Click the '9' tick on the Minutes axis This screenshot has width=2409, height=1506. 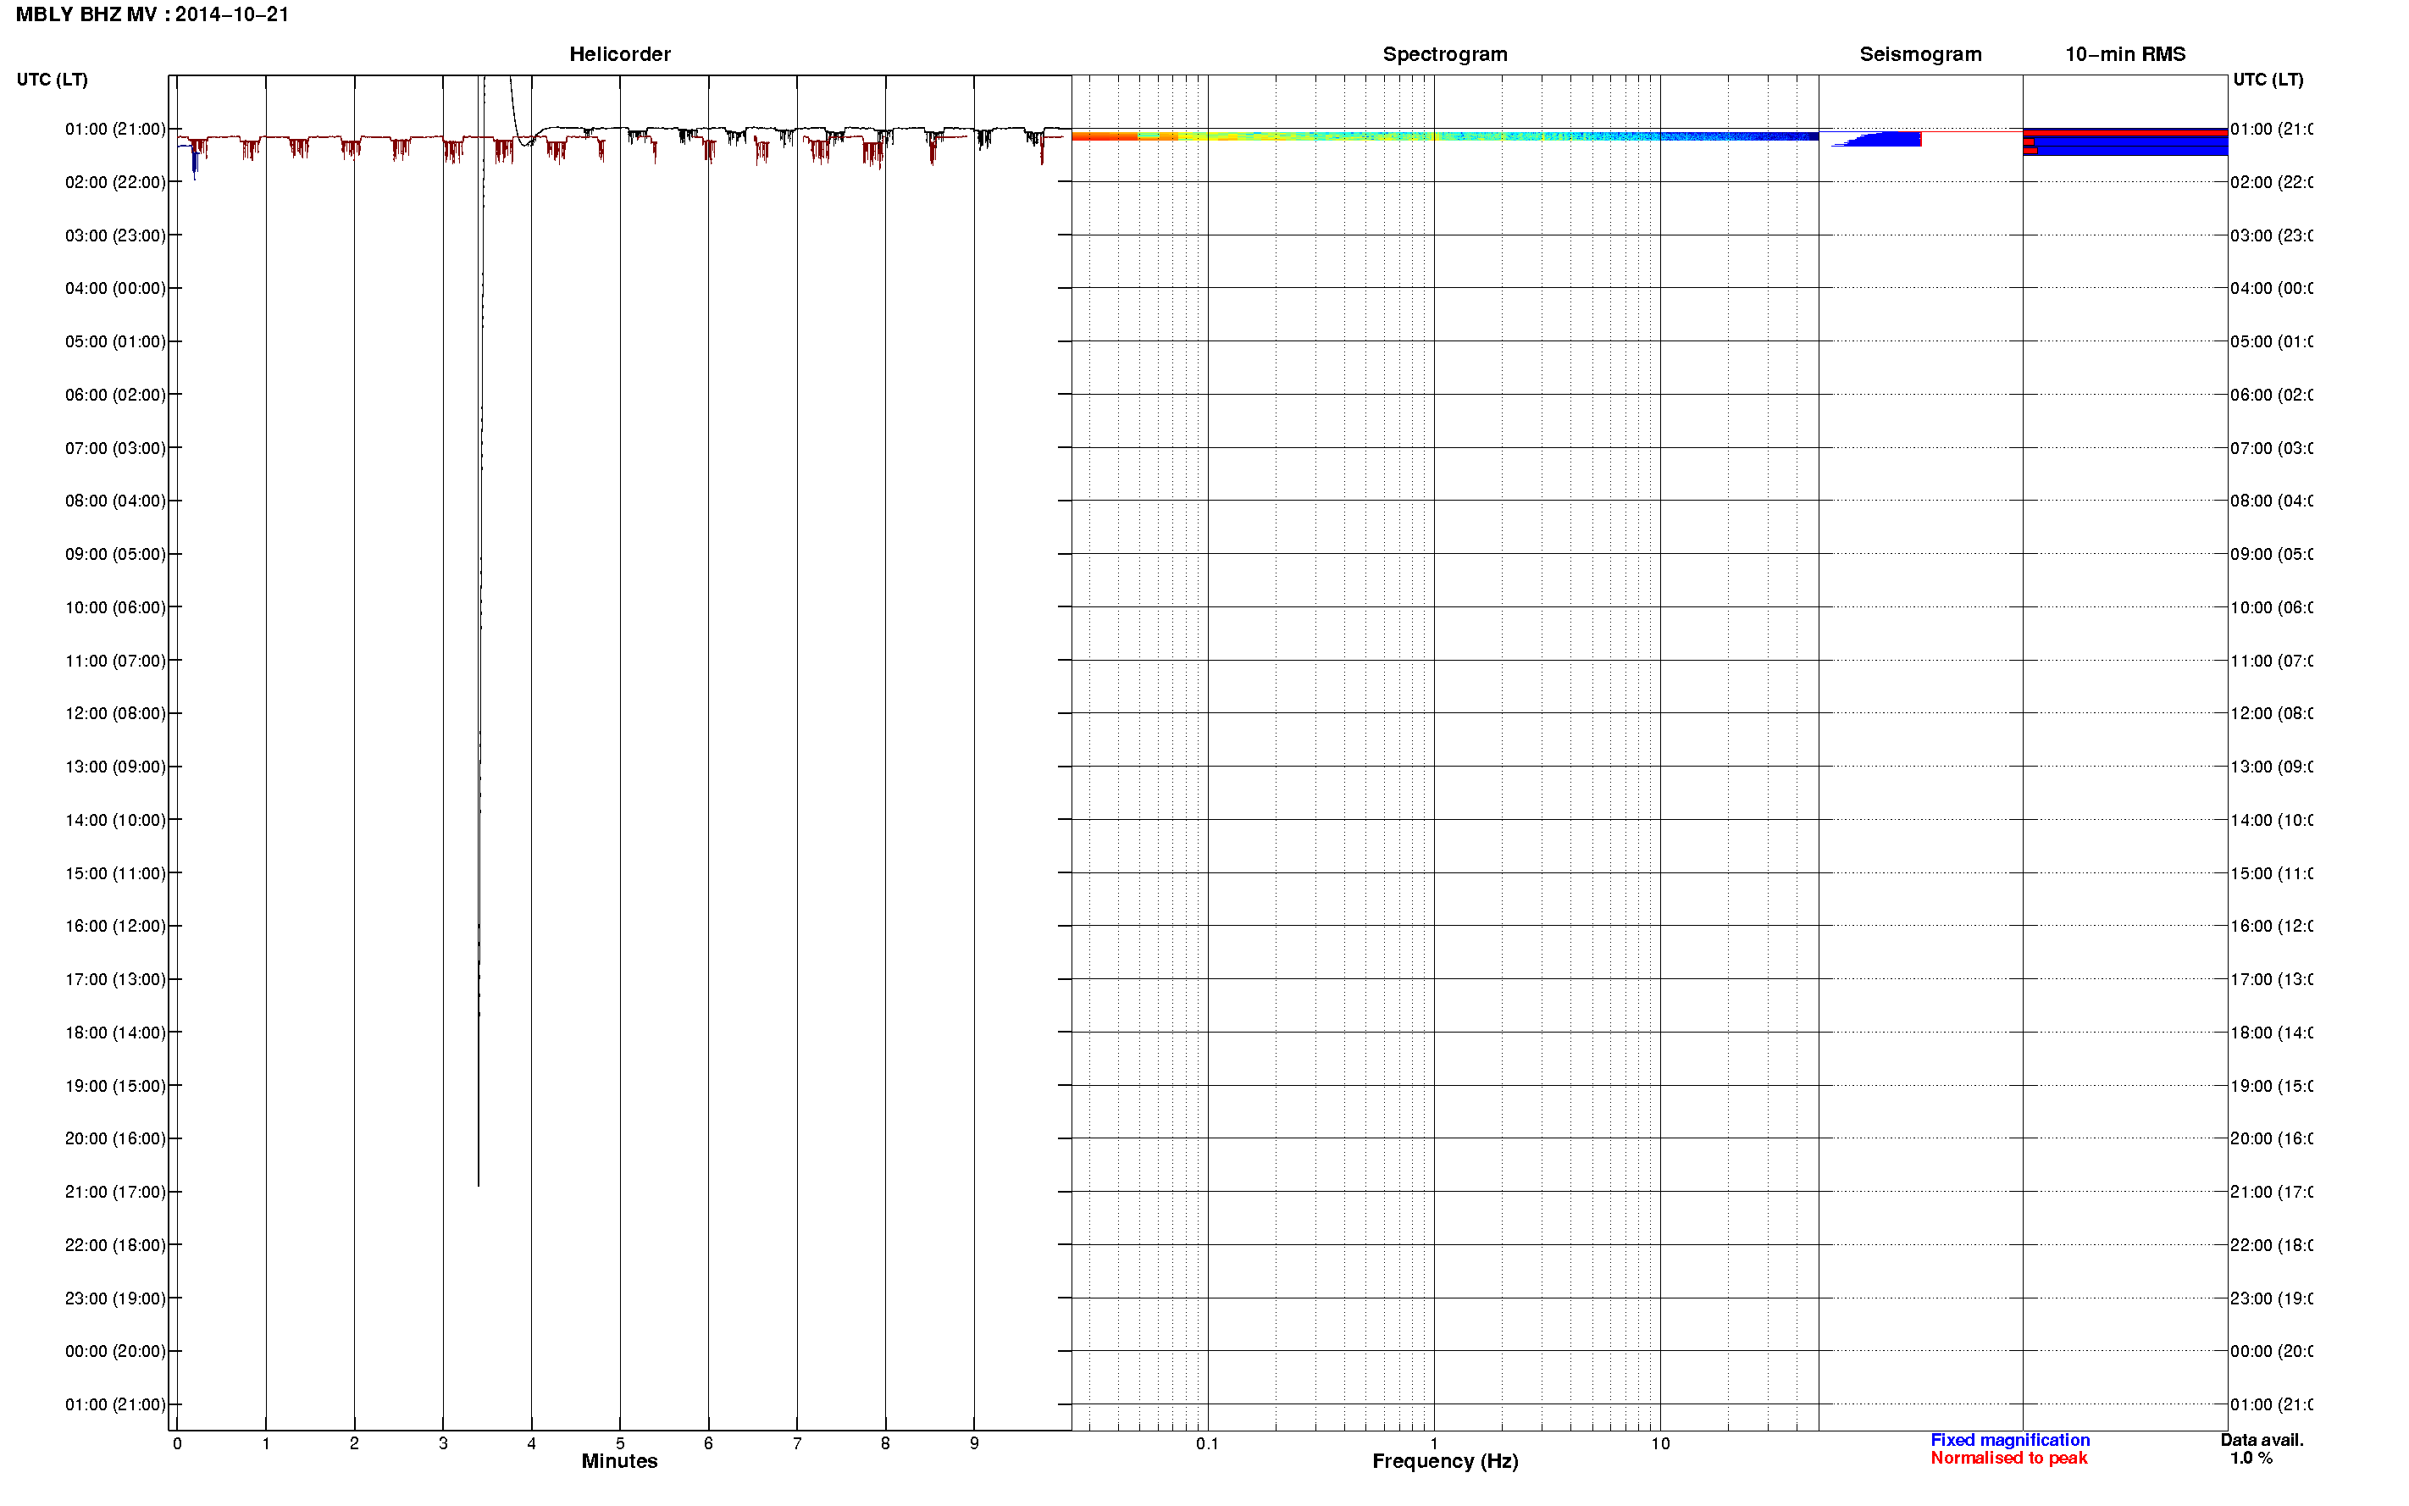pos(974,1444)
